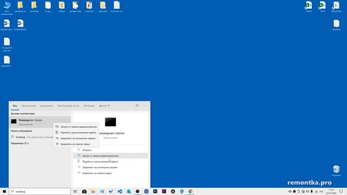Screen dimensions: 347x195
Task: Switch to the "Электронная почта" search tab
Action: [68, 106]
